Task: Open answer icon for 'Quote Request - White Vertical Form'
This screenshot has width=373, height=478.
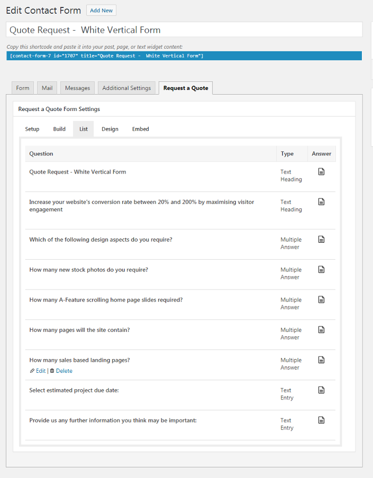Action: pos(321,172)
